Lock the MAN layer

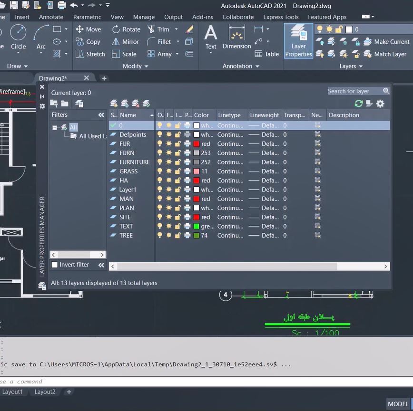[x=178, y=199]
